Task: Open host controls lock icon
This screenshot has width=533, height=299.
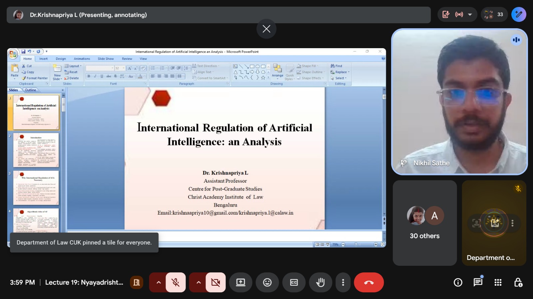Action: click(518, 282)
